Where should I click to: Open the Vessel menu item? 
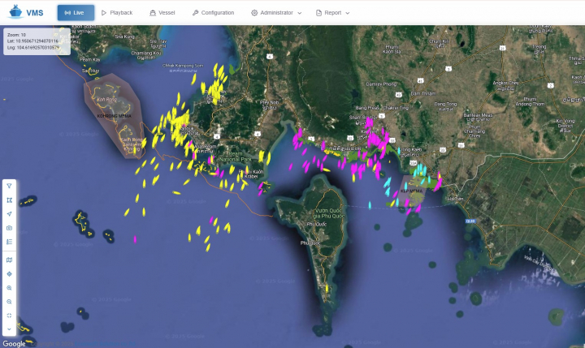pyautogui.click(x=162, y=13)
